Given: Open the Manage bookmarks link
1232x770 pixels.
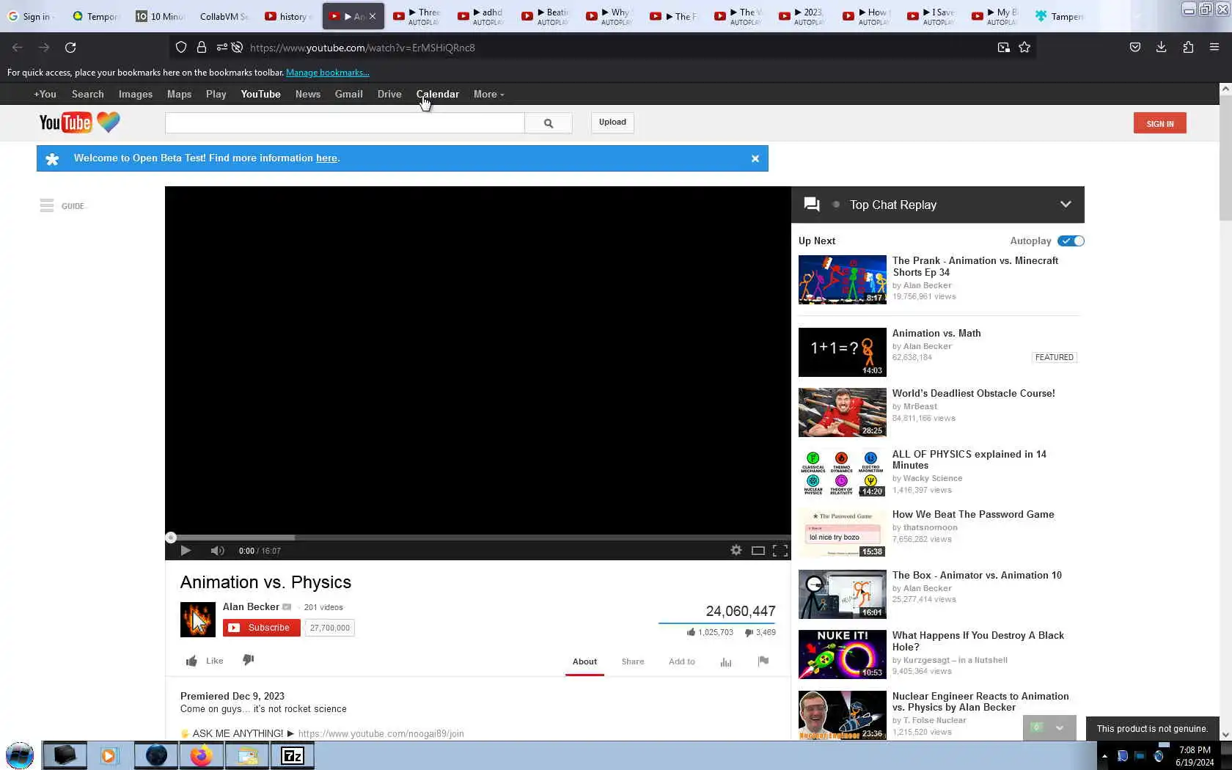Looking at the screenshot, I should pos(328,73).
